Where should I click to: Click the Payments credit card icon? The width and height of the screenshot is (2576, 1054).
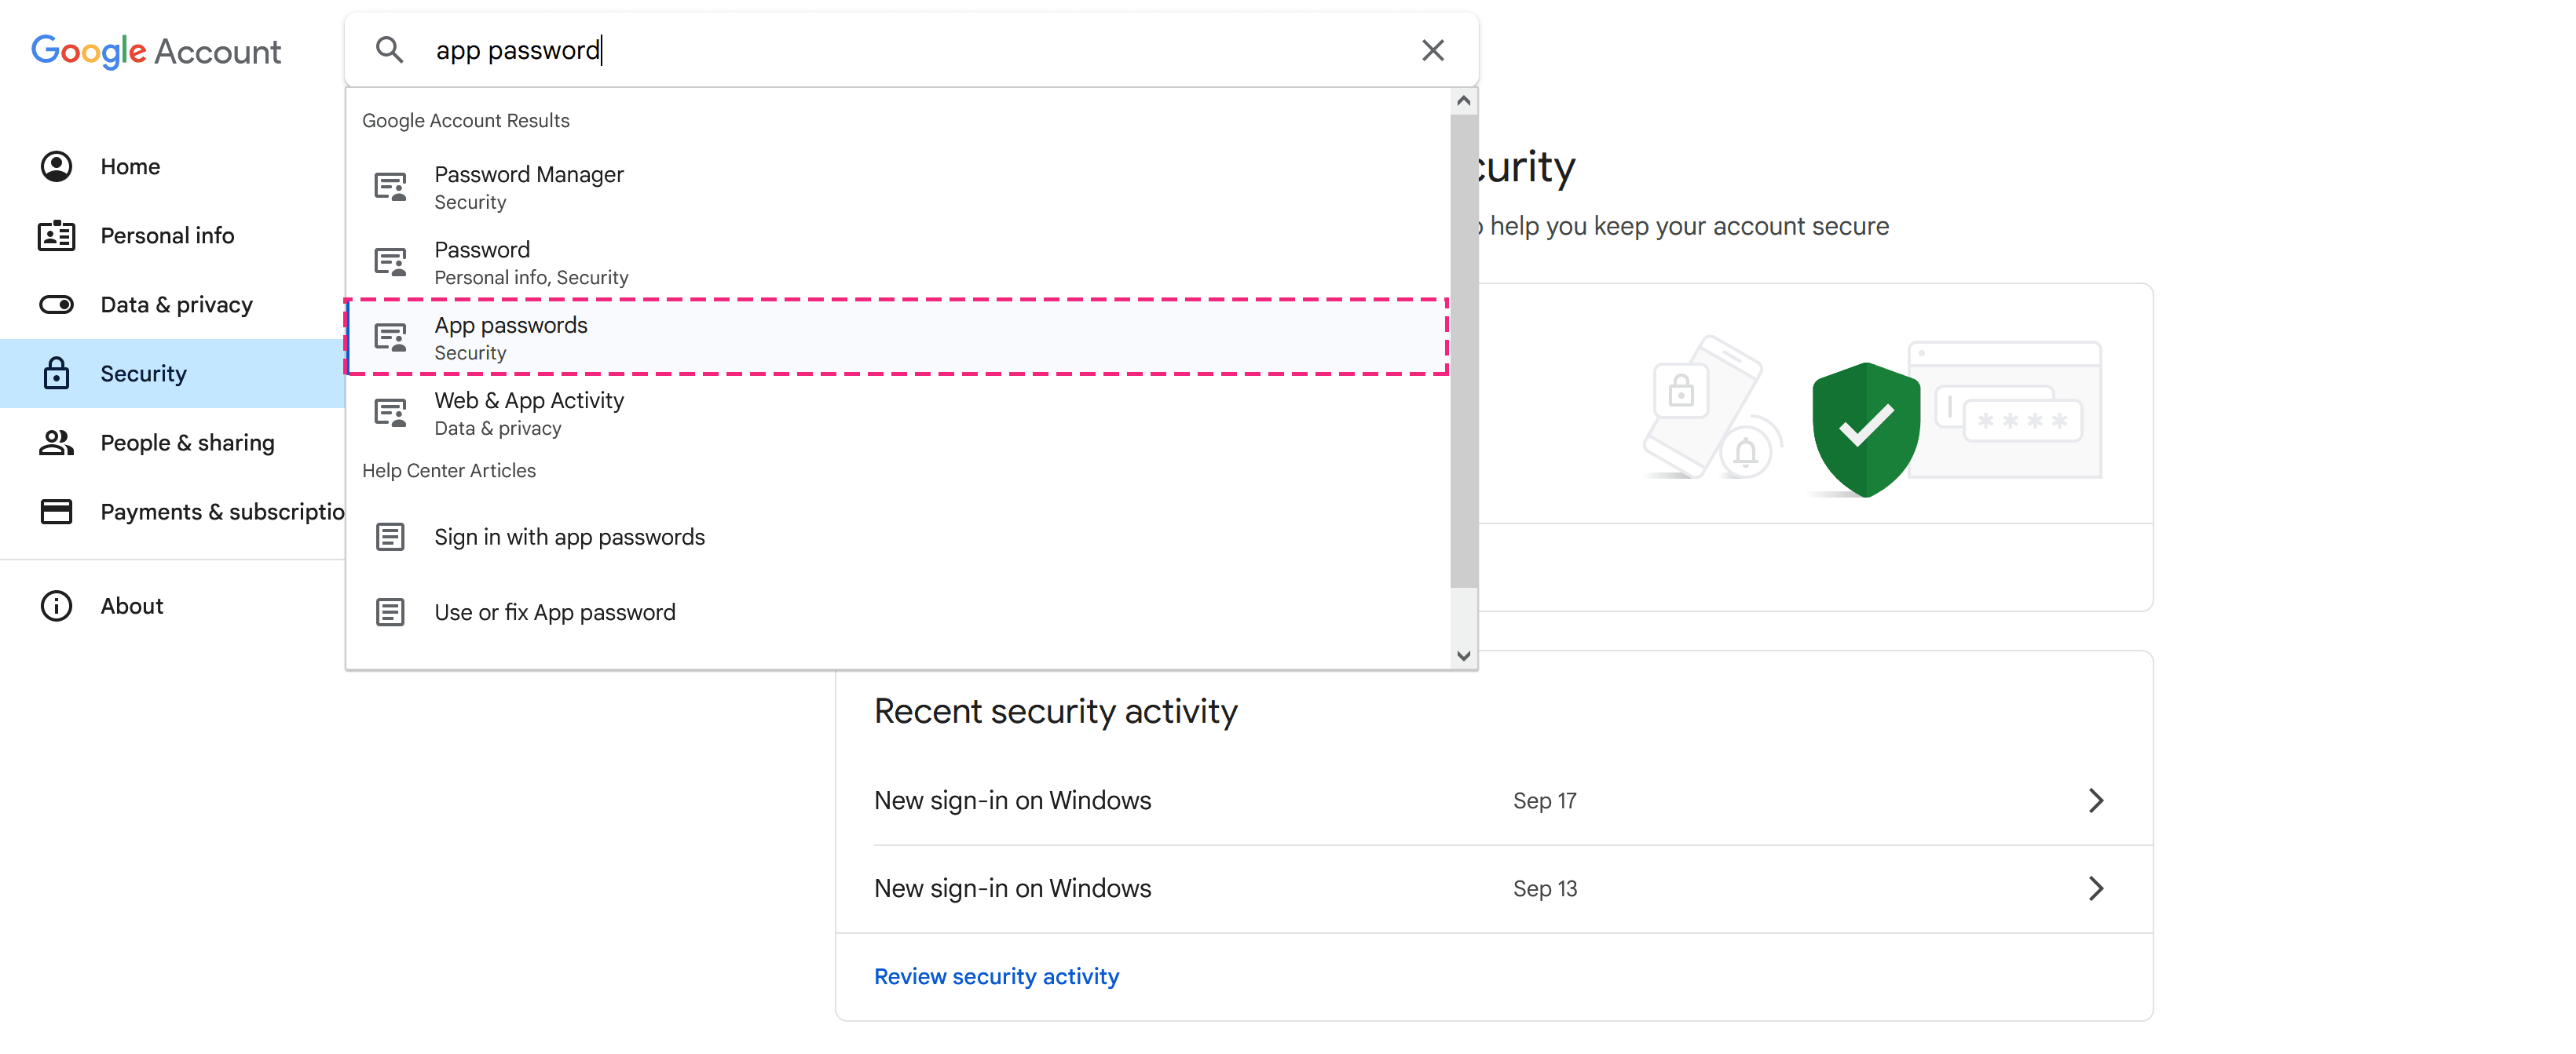pyautogui.click(x=56, y=512)
